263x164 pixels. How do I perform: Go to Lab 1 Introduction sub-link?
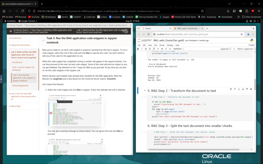pyautogui.click(x=17, y=62)
